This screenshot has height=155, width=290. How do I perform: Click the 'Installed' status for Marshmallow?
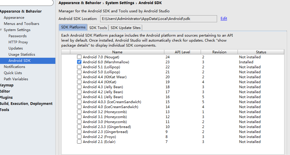pos(246,62)
